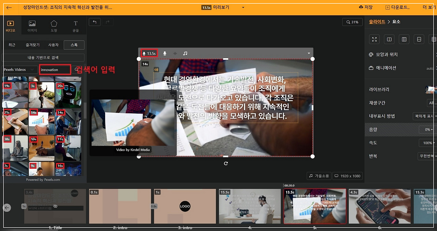This screenshot has width=437, height=231.
Task: Click the 내용 기반으로 검색 button
Action: (x=43, y=57)
